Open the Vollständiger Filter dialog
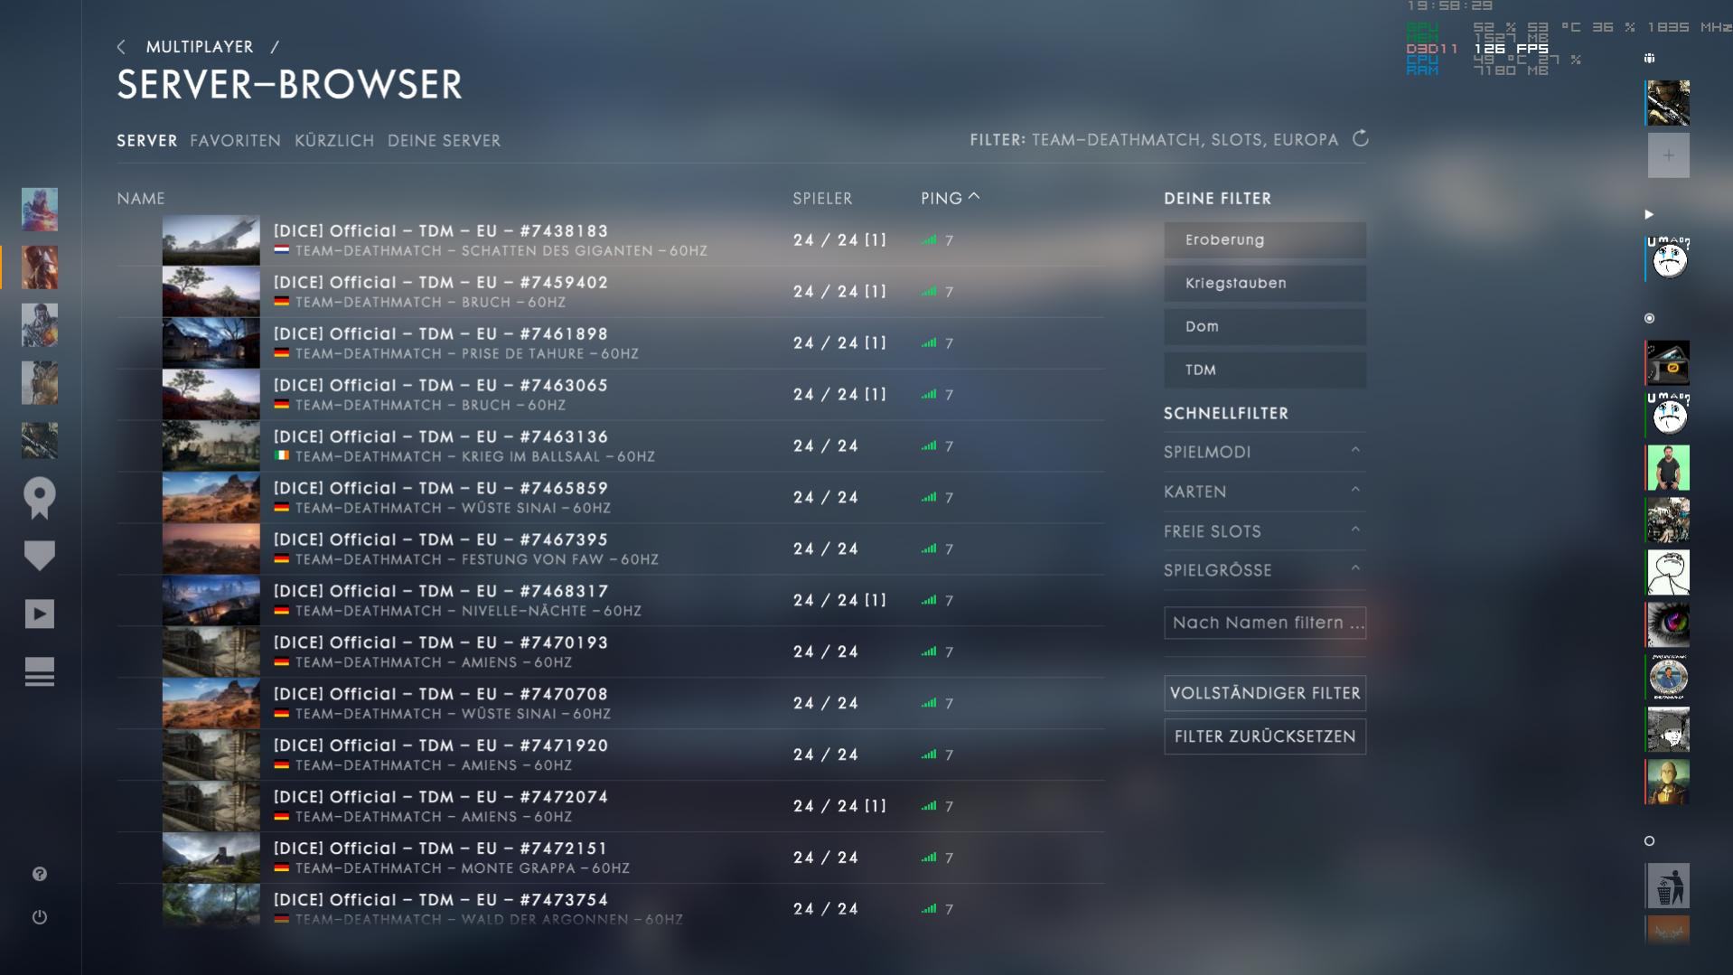 1264,693
